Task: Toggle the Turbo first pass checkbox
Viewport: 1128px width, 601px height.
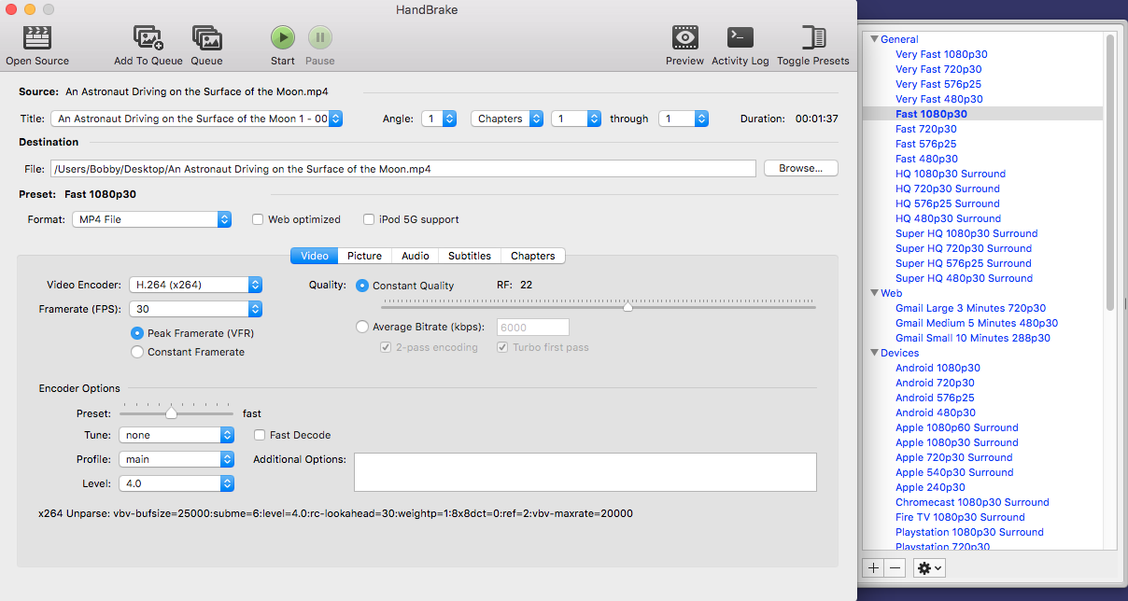Action: 502,347
